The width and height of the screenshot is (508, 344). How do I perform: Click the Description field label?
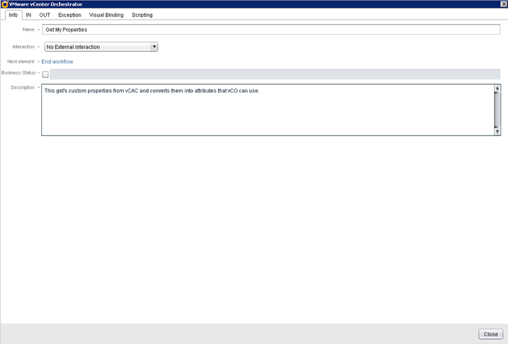click(x=22, y=88)
